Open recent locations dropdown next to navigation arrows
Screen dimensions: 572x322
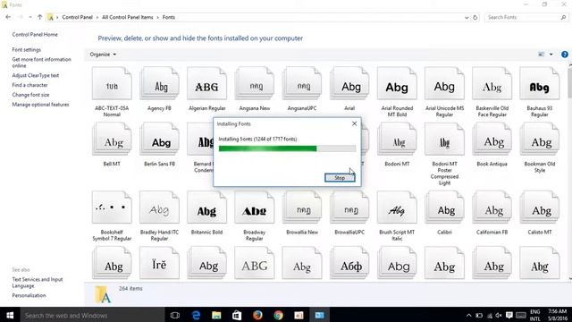pos(30,17)
